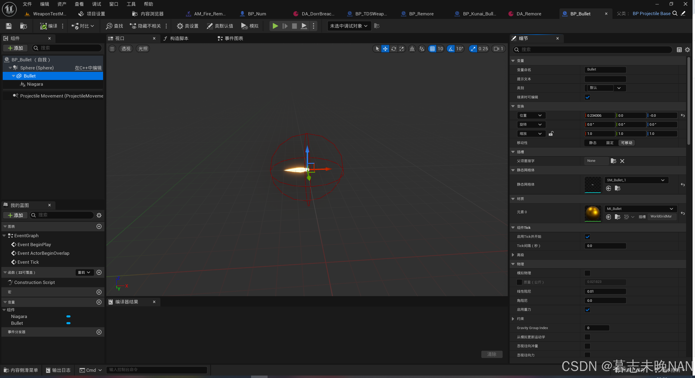This screenshot has height=378, width=695.
Task: Use selected asset for static mesh arrow icon
Action: click(x=609, y=189)
